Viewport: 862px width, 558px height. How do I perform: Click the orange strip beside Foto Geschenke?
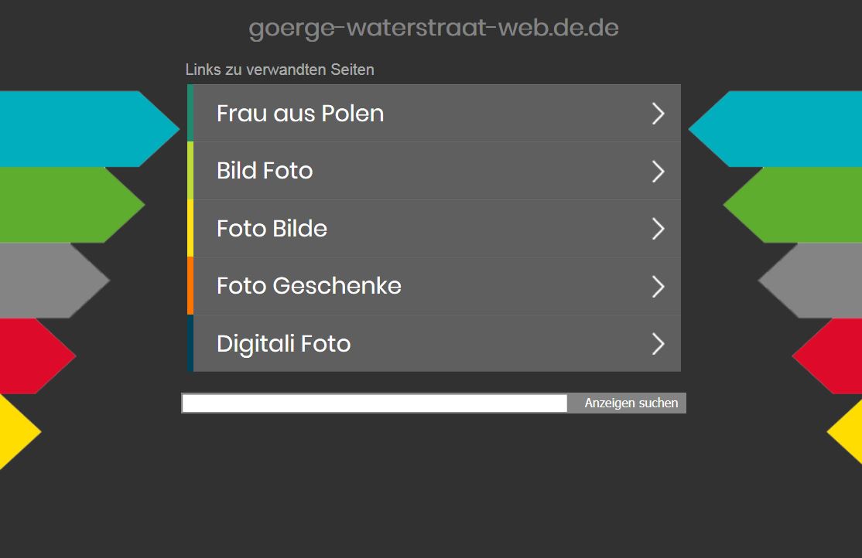tap(190, 286)
